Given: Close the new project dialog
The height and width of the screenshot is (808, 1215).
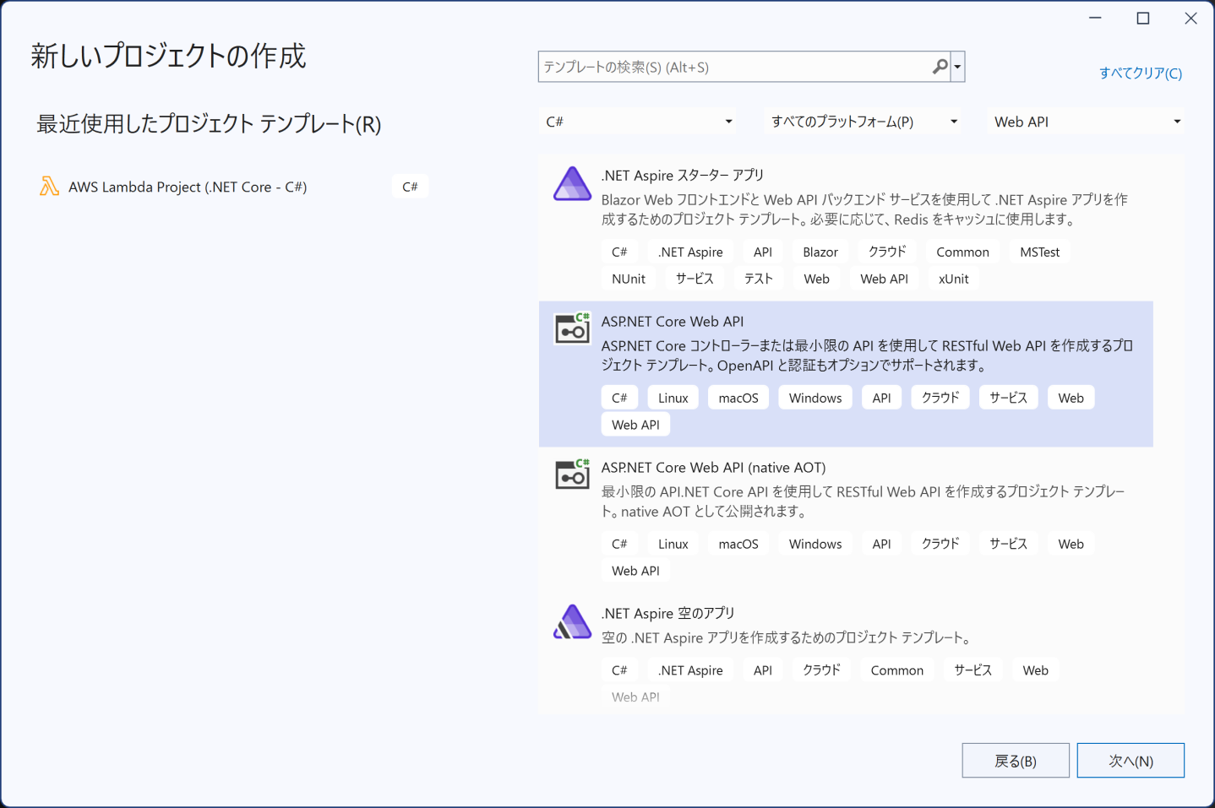Looking at the screenshot, I should (1190, 18).
